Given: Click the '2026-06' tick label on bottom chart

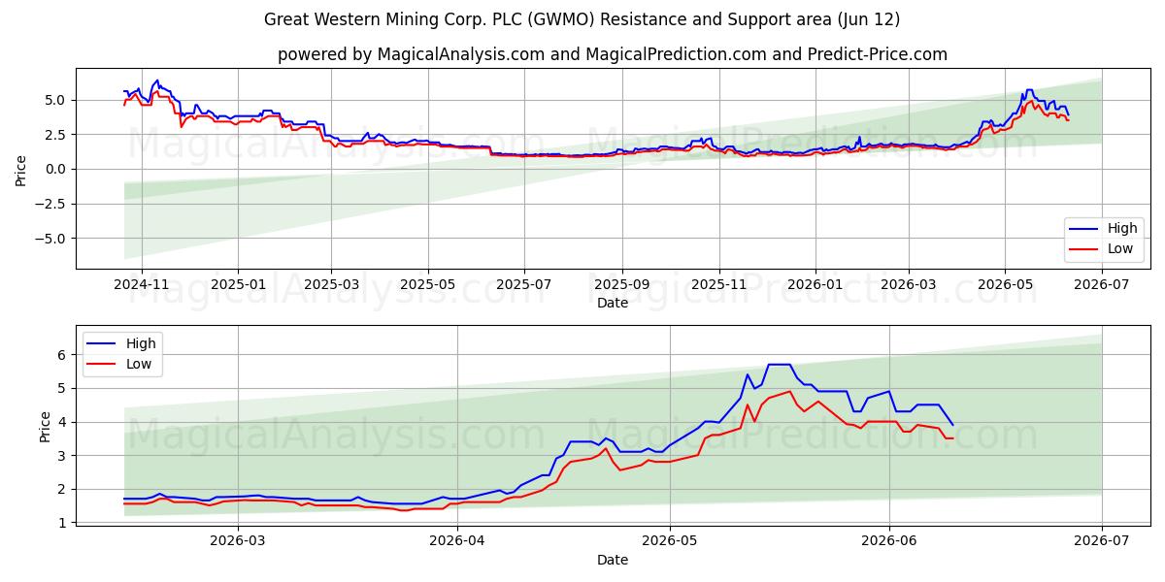Looking at the screenshot, I should [889, 541].
